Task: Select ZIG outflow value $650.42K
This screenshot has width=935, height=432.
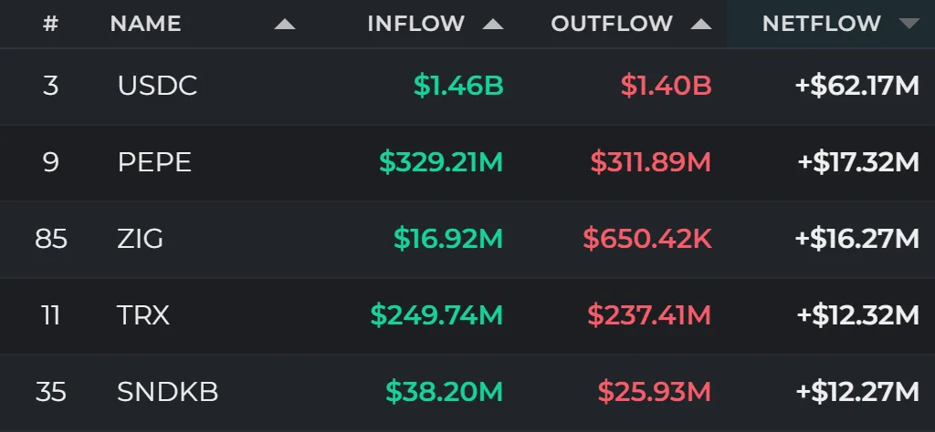Action: [647, 239]
